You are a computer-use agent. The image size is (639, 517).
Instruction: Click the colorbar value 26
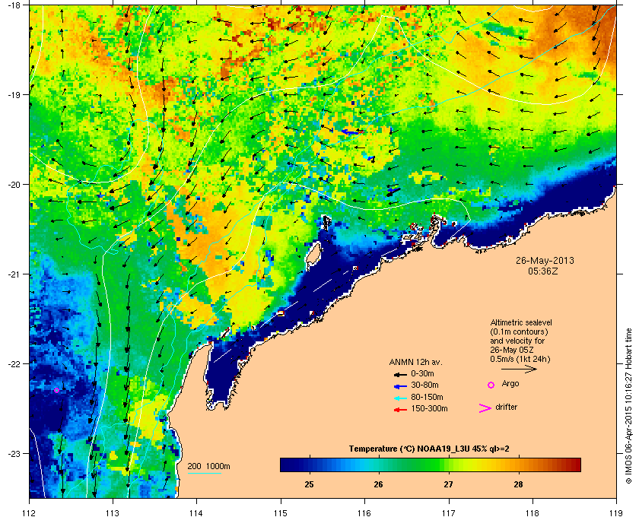379,484
